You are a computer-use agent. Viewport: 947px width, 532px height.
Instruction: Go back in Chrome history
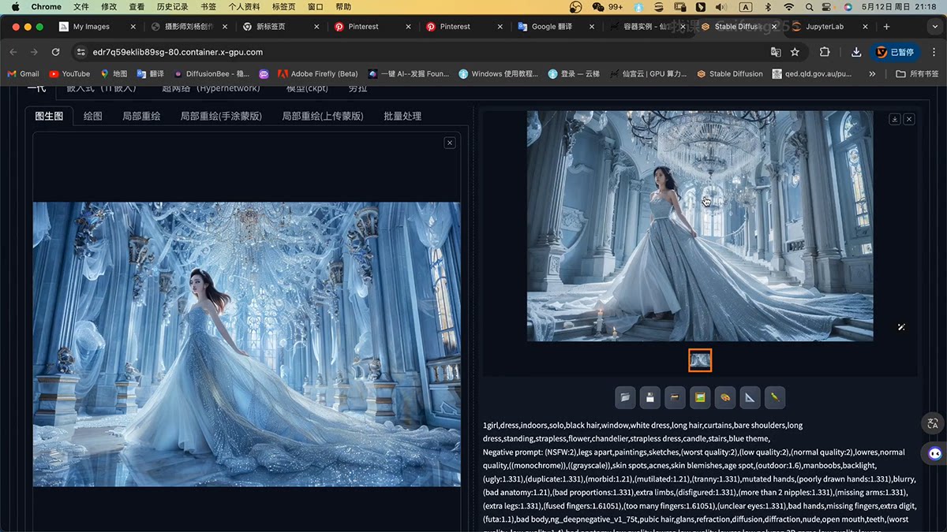click(x=13, y=52)
